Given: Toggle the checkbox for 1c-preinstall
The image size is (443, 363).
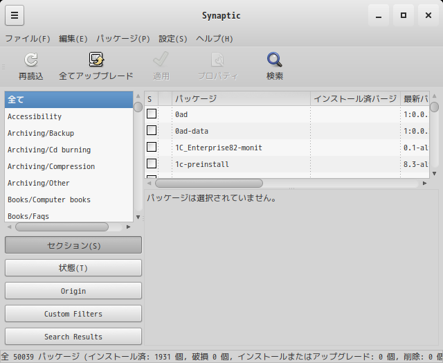Looking at the screenshot, I should click(152, 163).
